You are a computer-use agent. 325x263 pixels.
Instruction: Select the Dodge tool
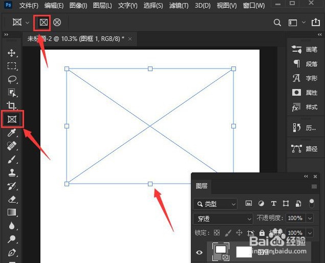(12, 239)
